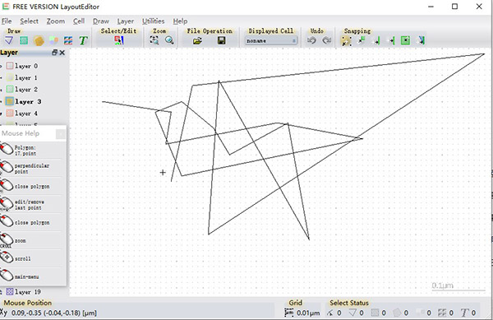Viewport: 493px width, 320px height.
Task: Open the Cell menu
Action: 79,21
